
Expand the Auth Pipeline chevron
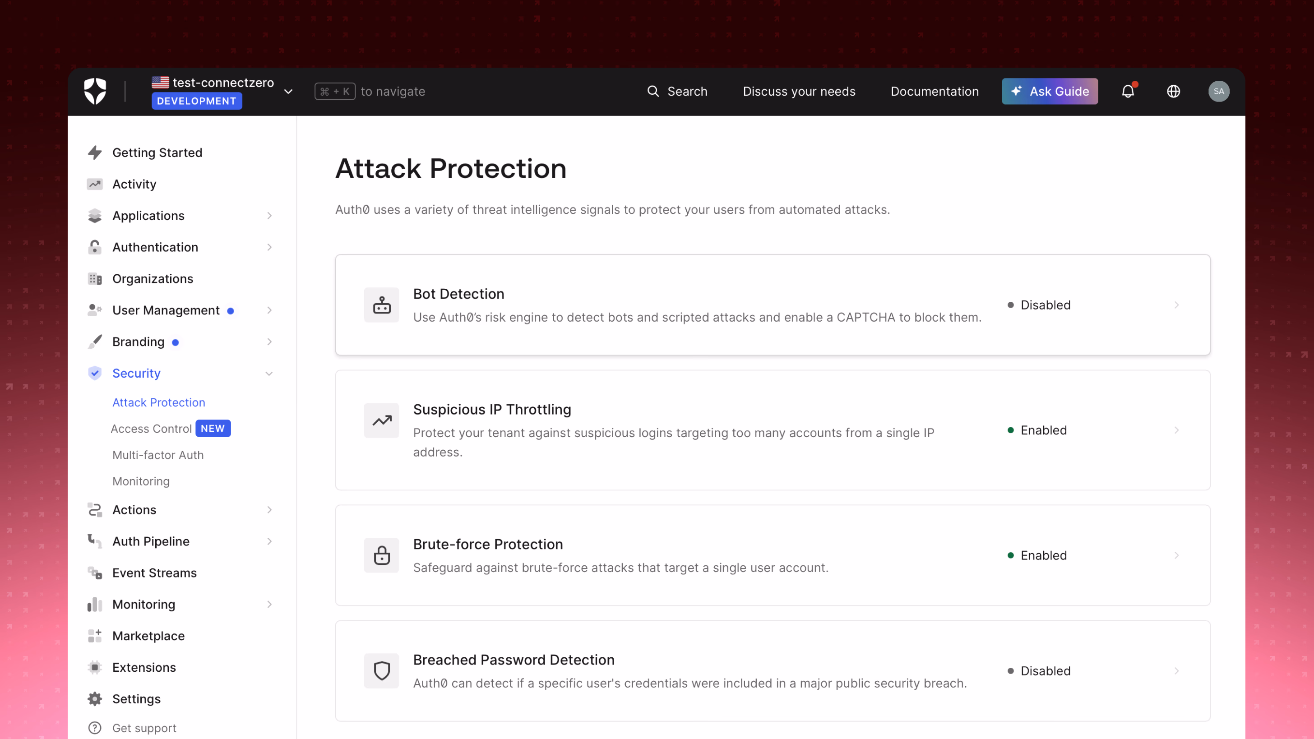coord(269,542)
